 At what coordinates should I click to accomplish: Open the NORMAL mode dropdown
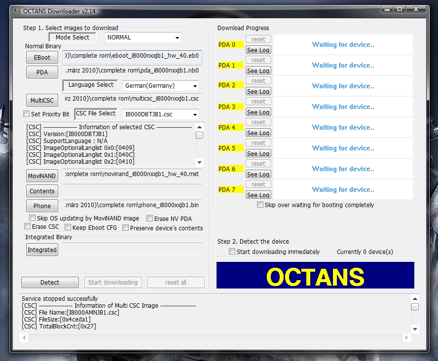[143, 37]
